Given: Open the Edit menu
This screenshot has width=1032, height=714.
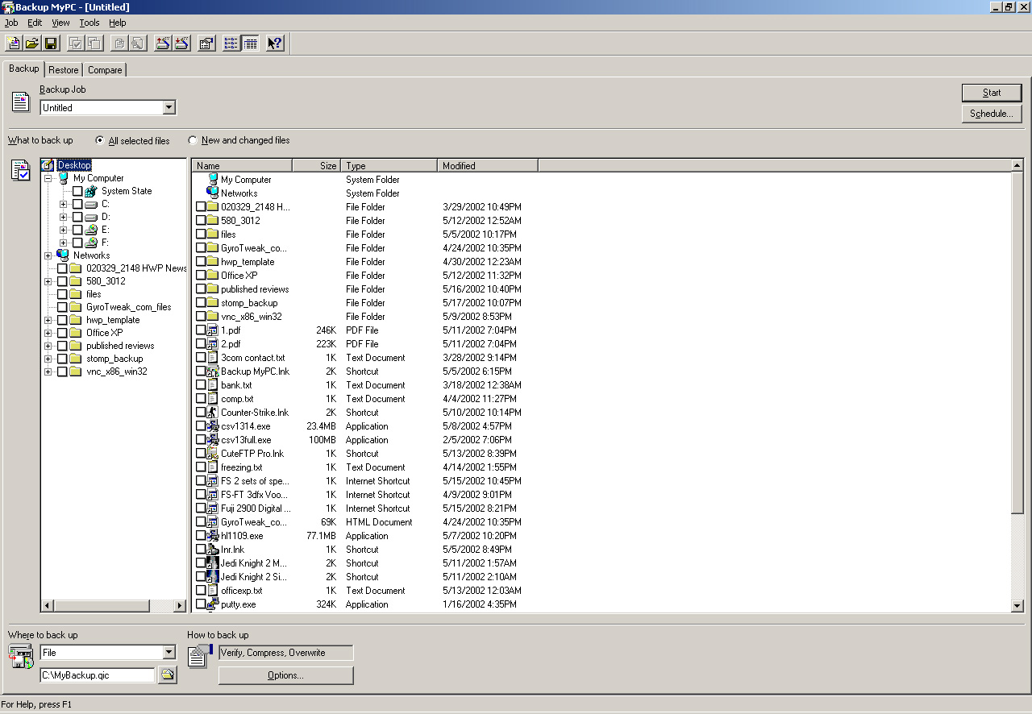Looking at the screenshot, I should tap(35, 23).
